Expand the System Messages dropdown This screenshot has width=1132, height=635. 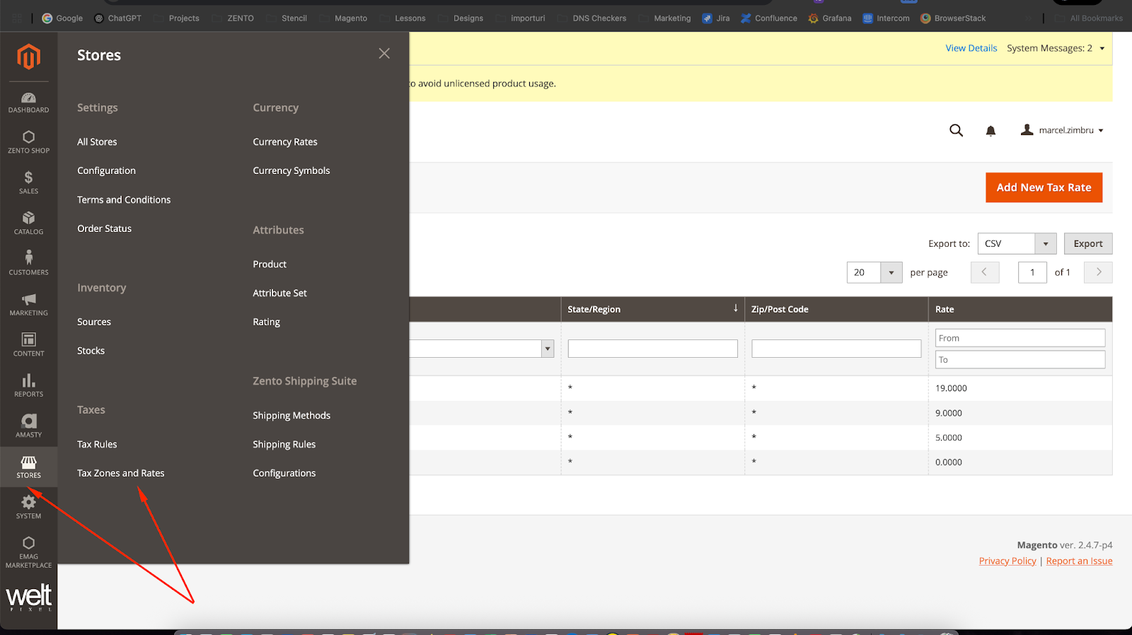1056,48
